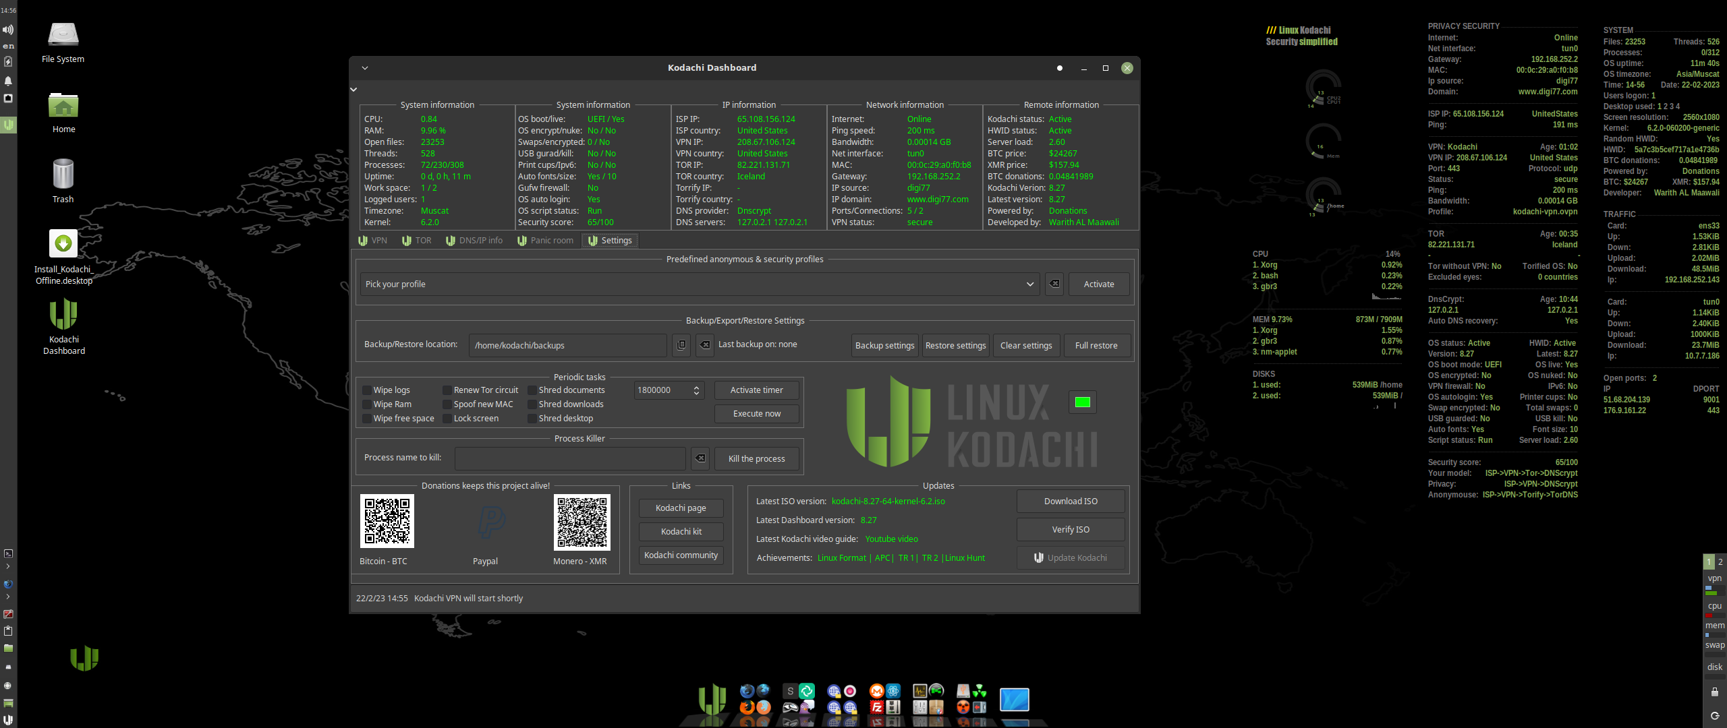Switch to the DNS/IP info tab
The height and width of the screenshot is (728, 1727).
474,241
